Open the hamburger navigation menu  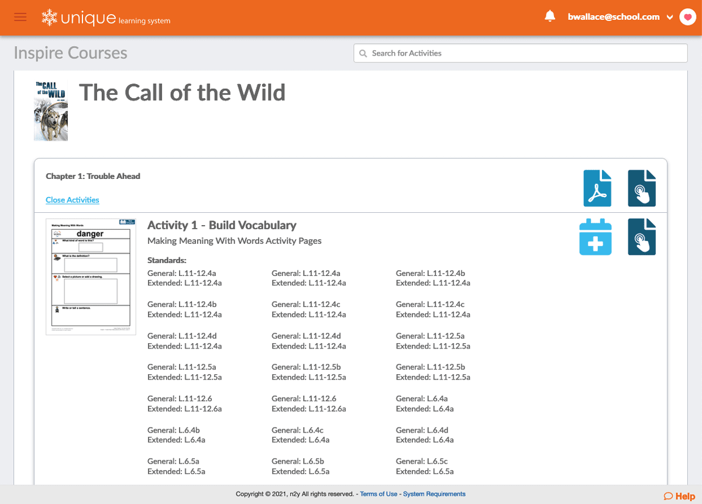(x=20, y=17)
